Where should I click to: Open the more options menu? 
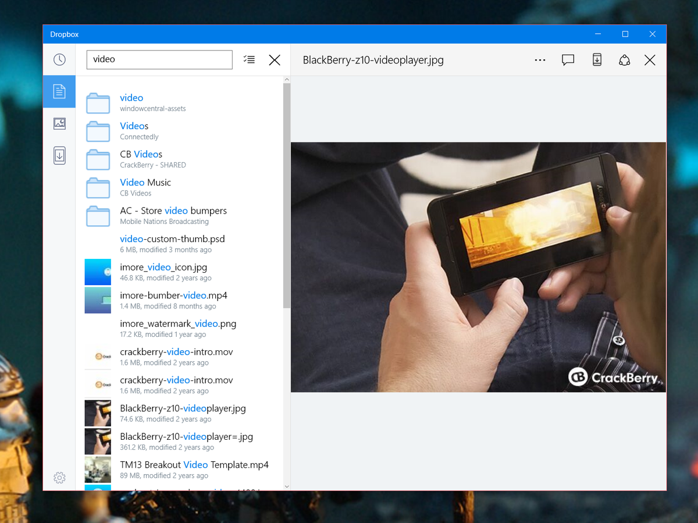click(x=540, y=60)
